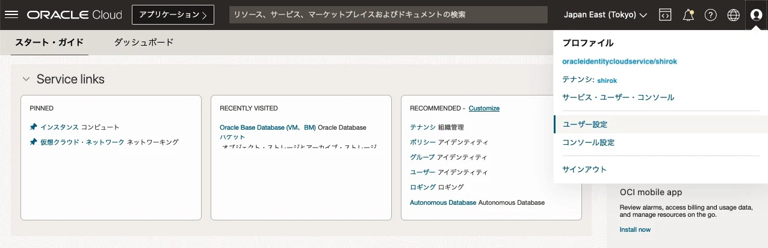This screenshot has height=248, width=768.
Task: Open the pinned インスタンス link
Action: (x=60, y=127)
